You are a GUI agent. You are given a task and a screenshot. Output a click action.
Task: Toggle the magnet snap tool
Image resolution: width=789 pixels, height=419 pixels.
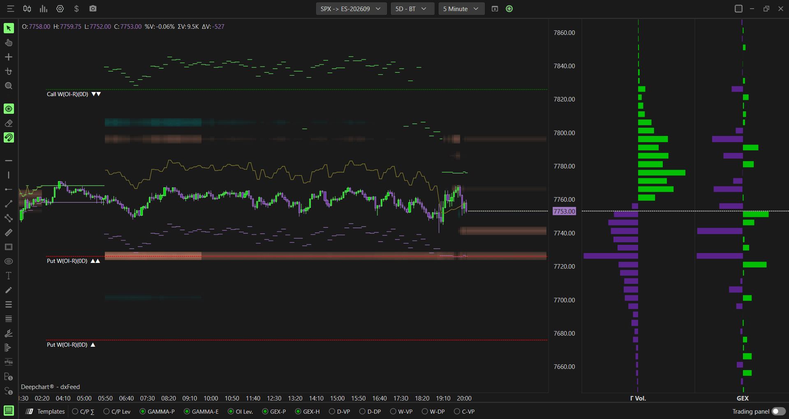[9, 138]
